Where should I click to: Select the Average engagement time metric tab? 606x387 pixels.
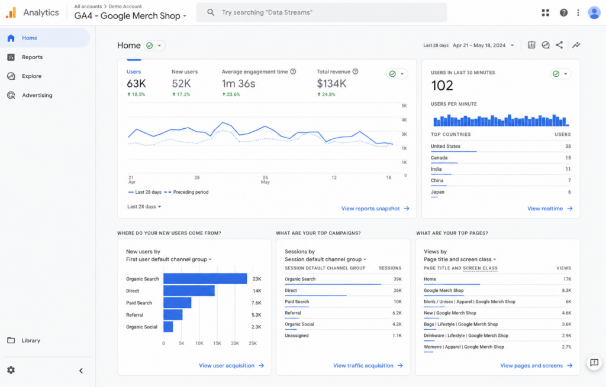click(x=258, y=83)
